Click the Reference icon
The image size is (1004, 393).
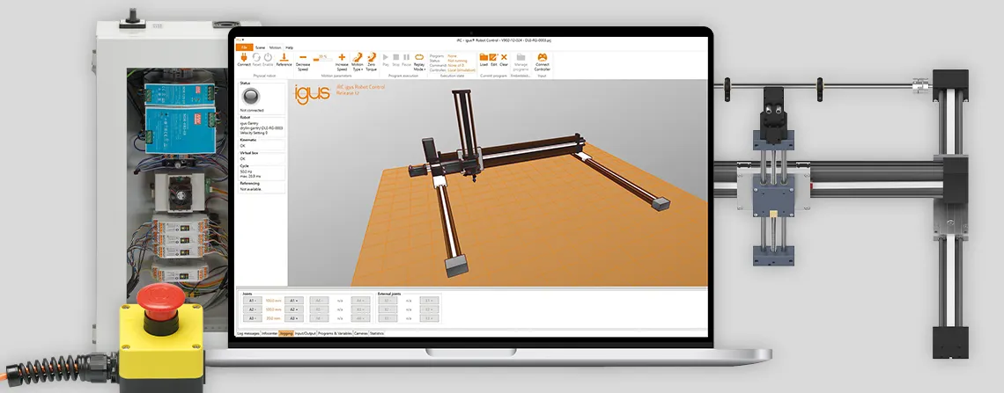(284, 57)
